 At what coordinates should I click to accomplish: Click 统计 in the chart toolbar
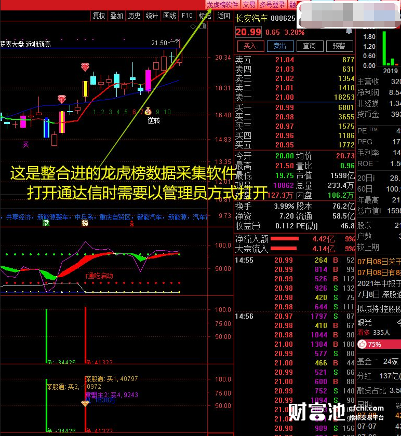(152, 16)
